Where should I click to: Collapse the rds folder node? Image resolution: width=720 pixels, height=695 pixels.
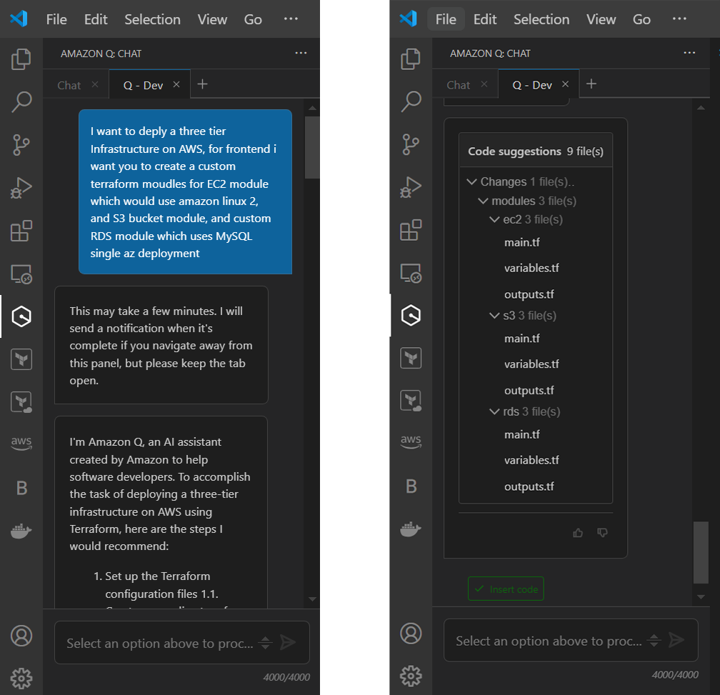494,411
